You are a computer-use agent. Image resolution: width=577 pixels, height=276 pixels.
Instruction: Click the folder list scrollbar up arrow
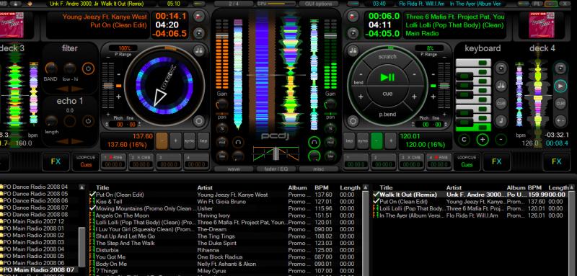point(82,187)
